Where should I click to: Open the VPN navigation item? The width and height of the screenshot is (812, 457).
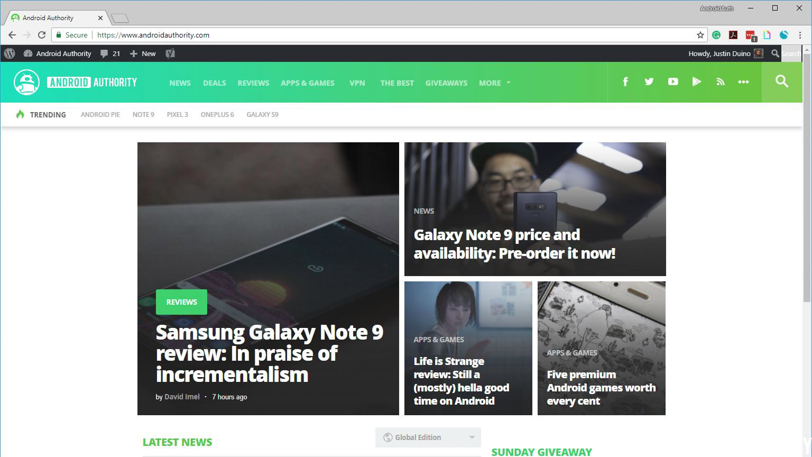point(357,83)
